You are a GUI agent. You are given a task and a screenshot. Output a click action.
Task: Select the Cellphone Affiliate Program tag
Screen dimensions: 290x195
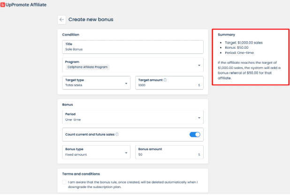pyautogui.click(x=87, y=67)
